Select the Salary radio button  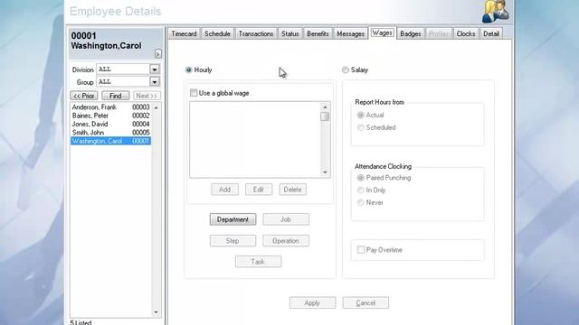coord(346,70)
